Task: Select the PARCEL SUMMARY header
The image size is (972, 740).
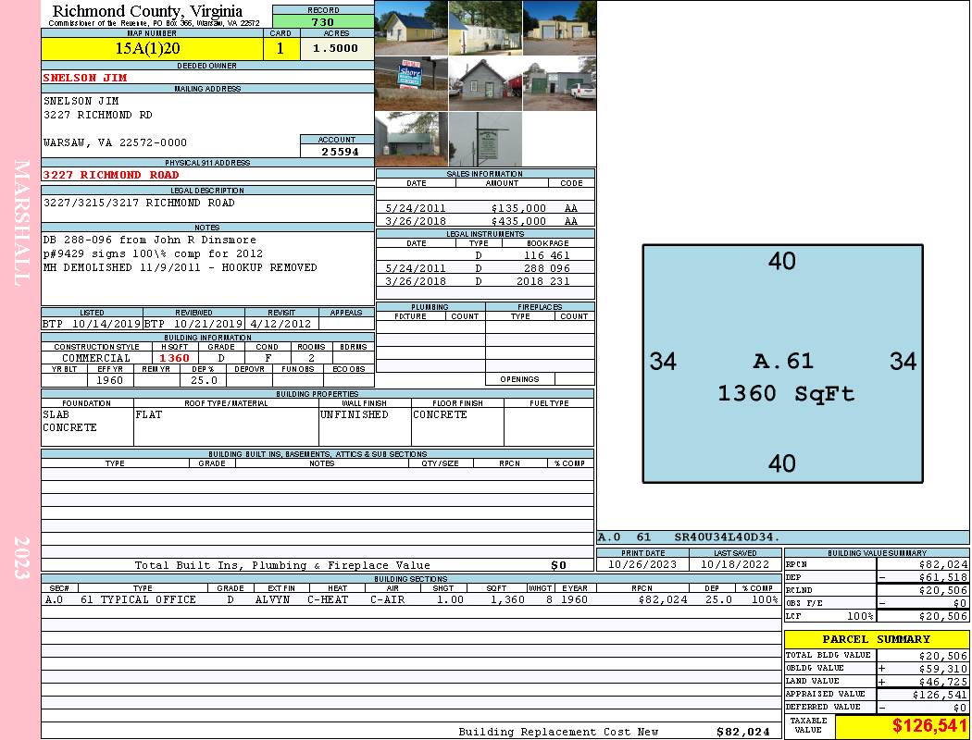Action: coord(877,639)
